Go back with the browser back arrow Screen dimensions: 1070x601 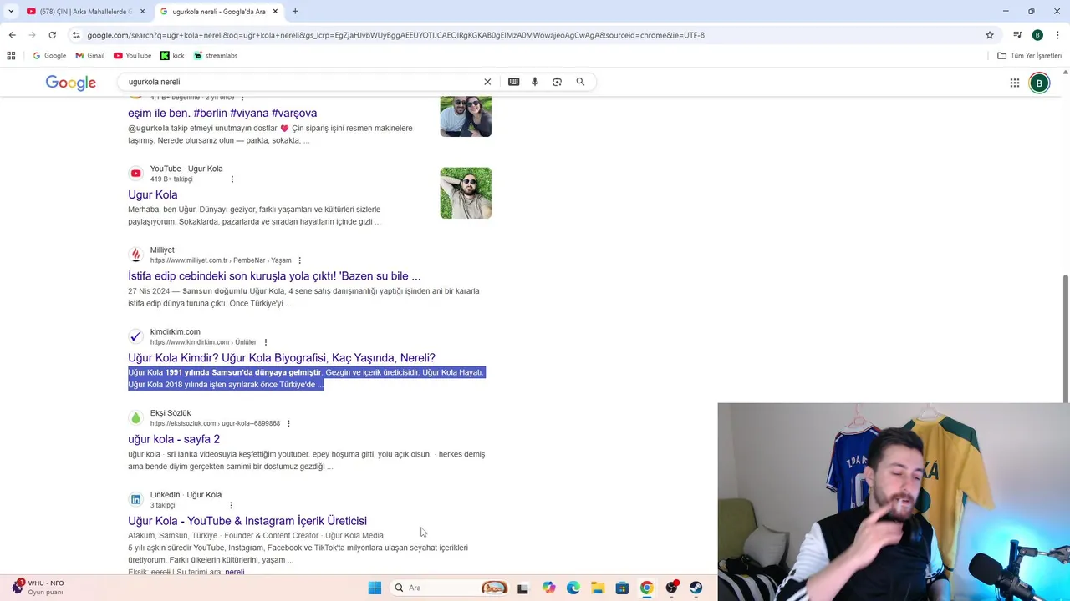12,35
